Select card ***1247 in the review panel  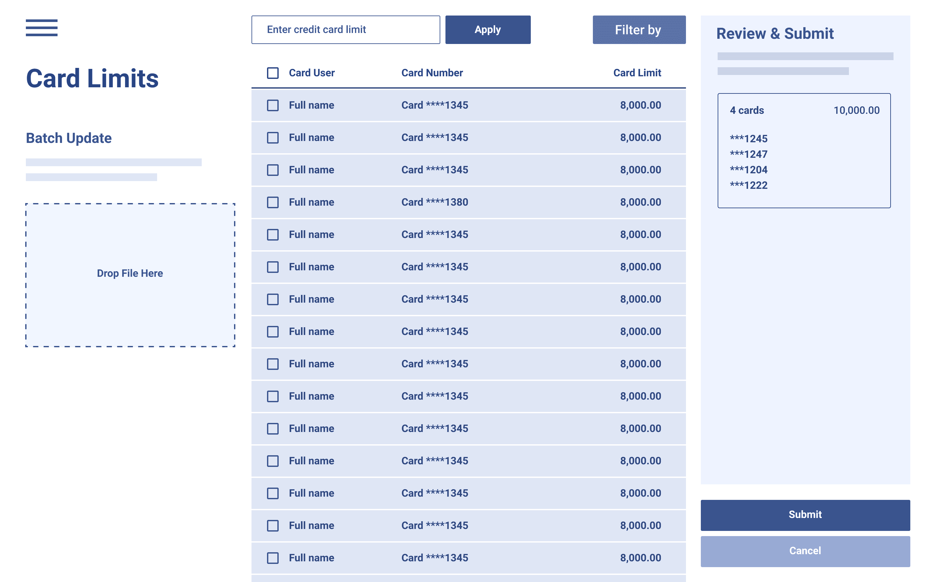pyautogui.click(x=749, y=154)
